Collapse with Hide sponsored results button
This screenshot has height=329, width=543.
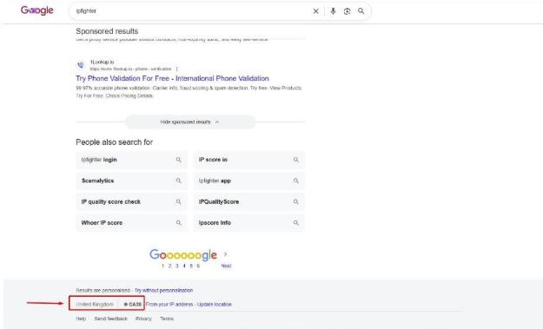click(190, 122)
